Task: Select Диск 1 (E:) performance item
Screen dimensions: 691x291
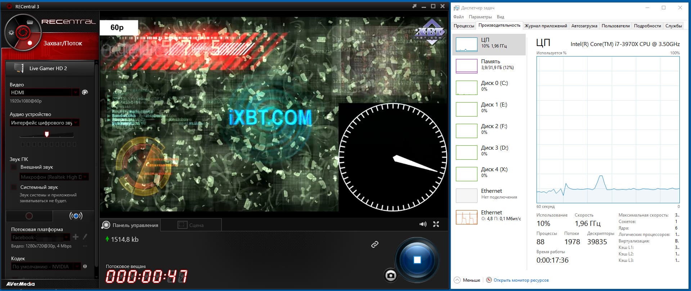Action: [x=489, y=109]
